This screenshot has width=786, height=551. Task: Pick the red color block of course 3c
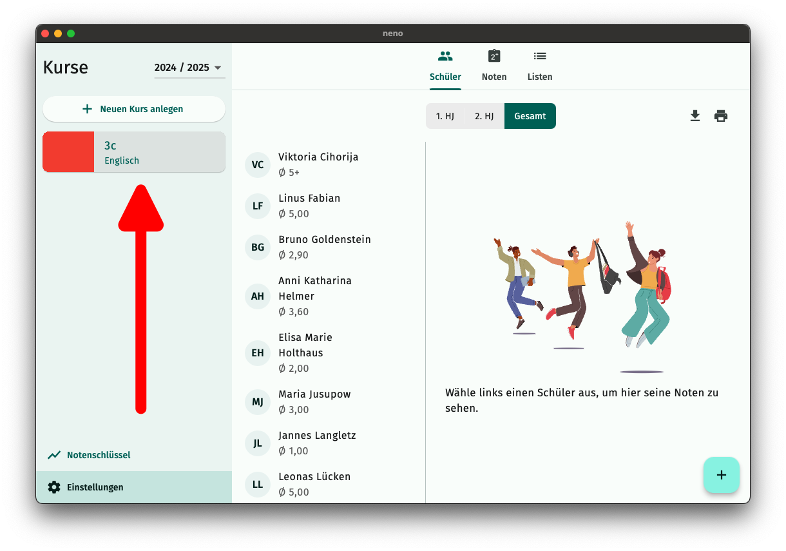68,152
